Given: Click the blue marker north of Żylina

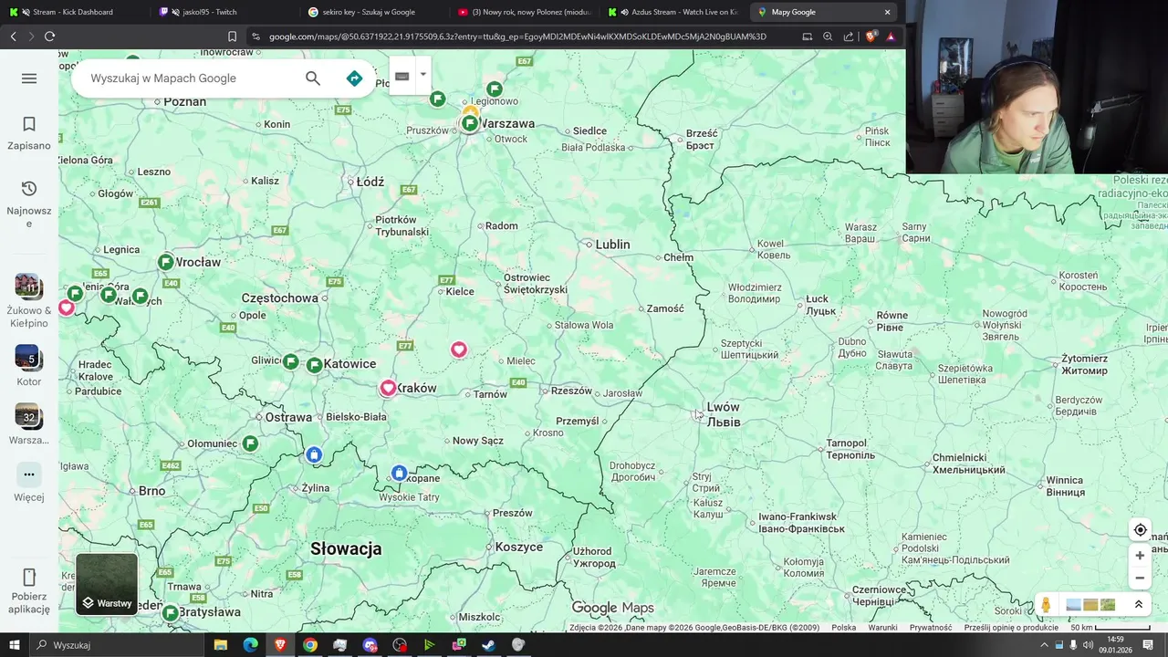Looking at the screenshot, I should pos(314,454).
